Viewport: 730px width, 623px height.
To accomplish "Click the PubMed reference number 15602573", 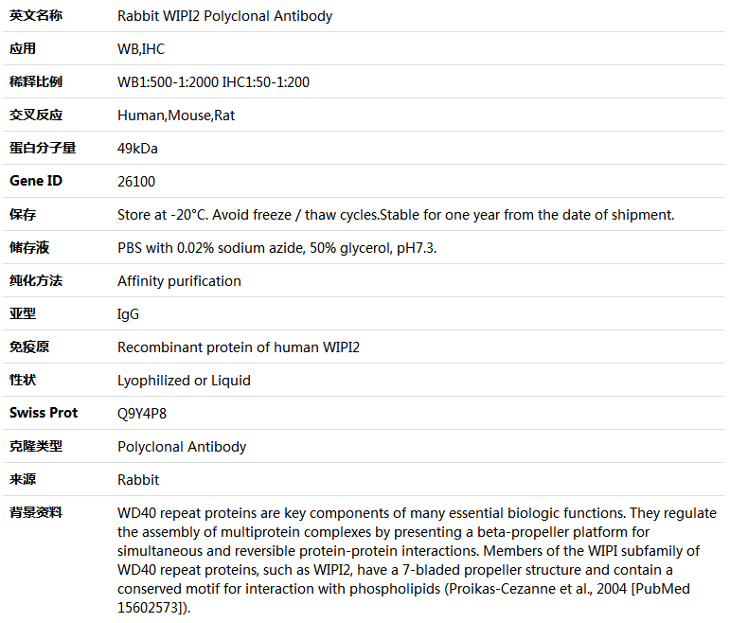I will [x=151, y=608].
